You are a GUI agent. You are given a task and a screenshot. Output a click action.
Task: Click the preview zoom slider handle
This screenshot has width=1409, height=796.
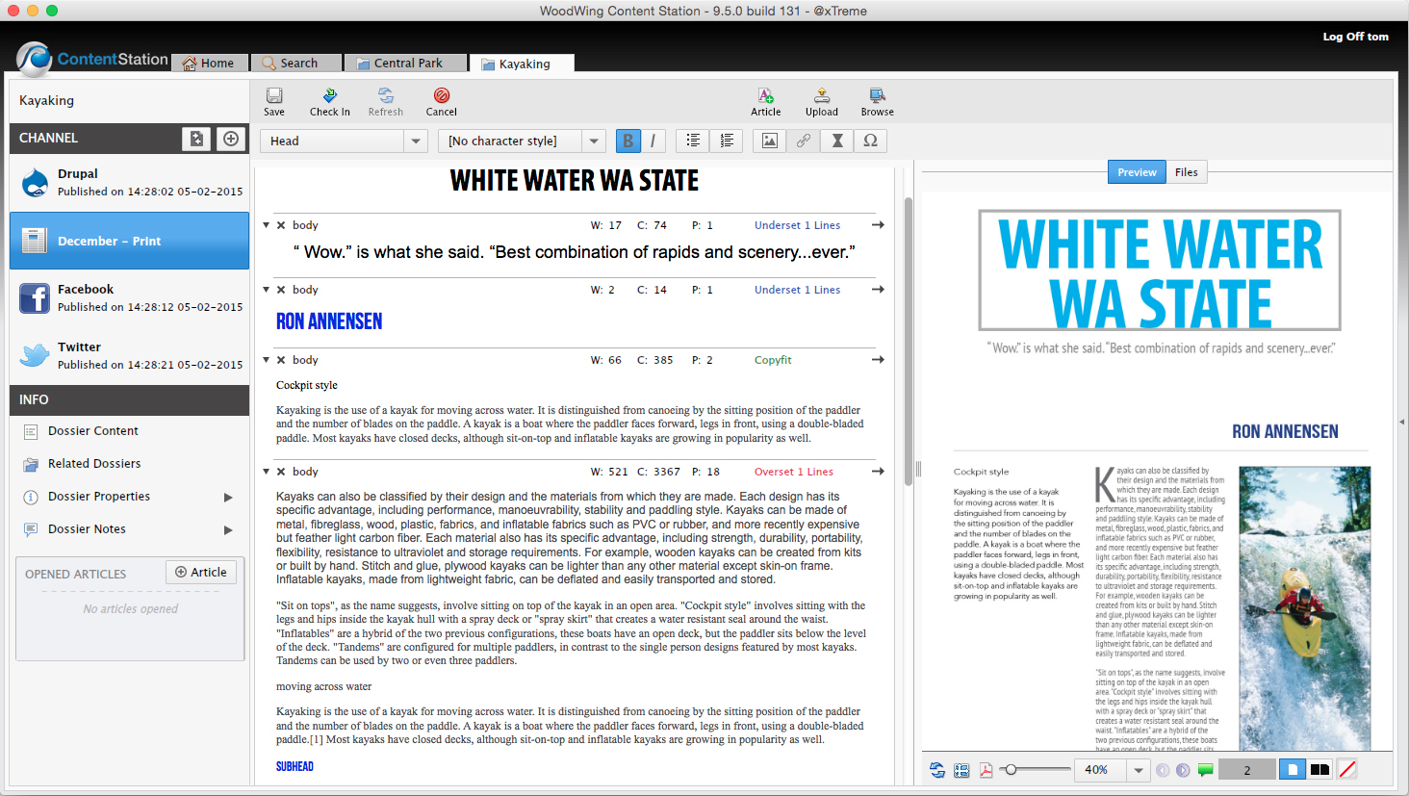(x=1011, y=769)
